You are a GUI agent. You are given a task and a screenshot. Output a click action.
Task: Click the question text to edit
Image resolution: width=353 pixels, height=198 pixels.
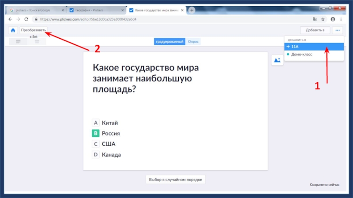[x=146, y=78]
